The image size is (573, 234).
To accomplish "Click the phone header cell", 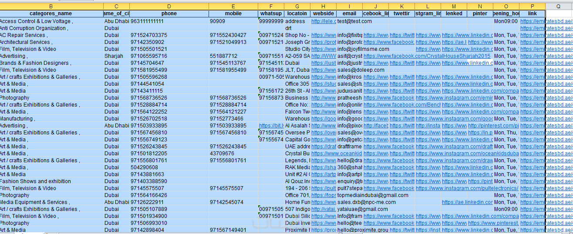I will click(169, 13).
